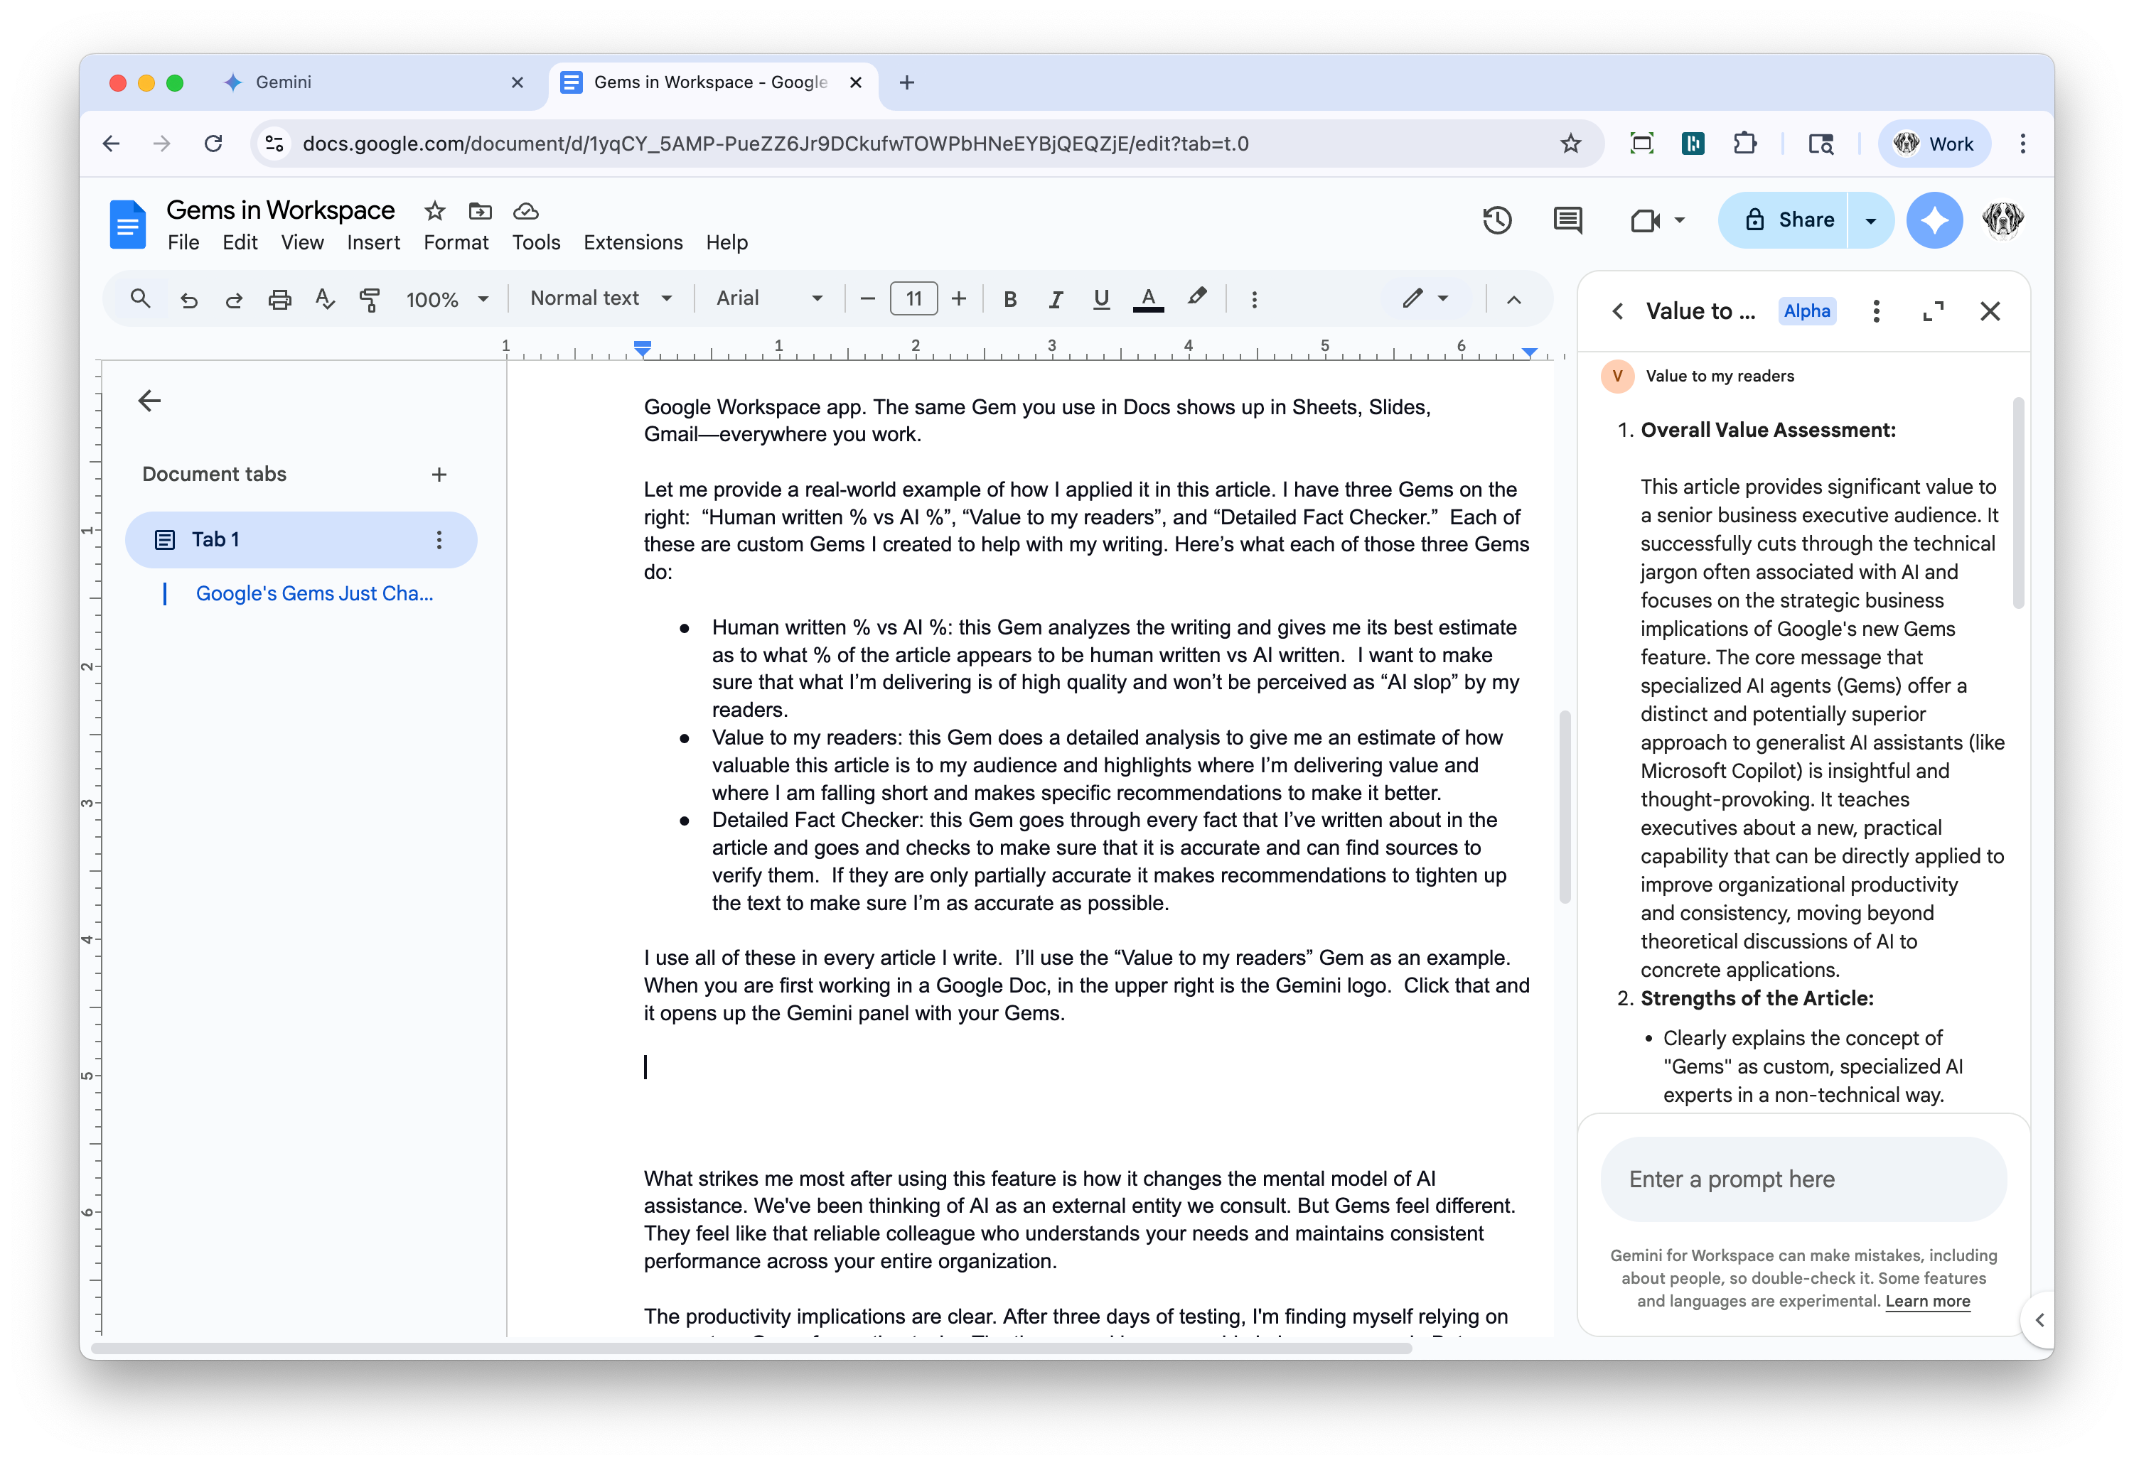
Task: Select Tab 1 in document tabs
Action: pyautogui.click(x=300, y=540)
